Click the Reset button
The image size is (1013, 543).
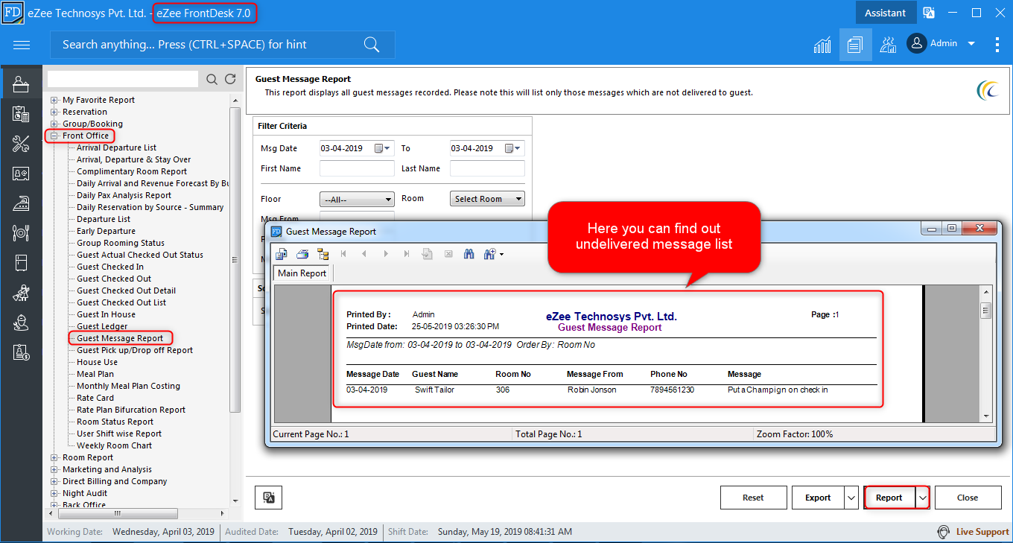(x=753, y=498)
